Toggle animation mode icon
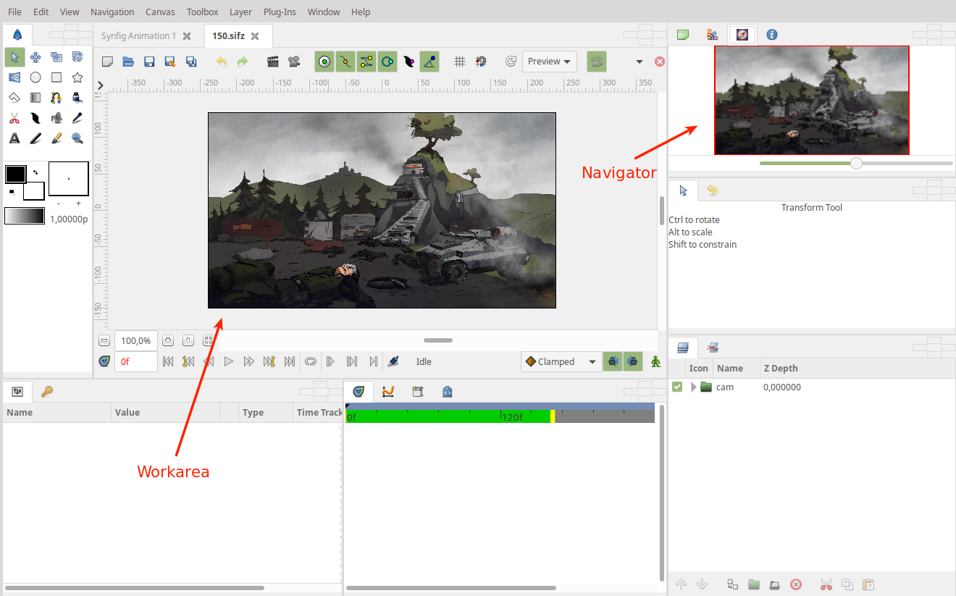 coord(656,361)
